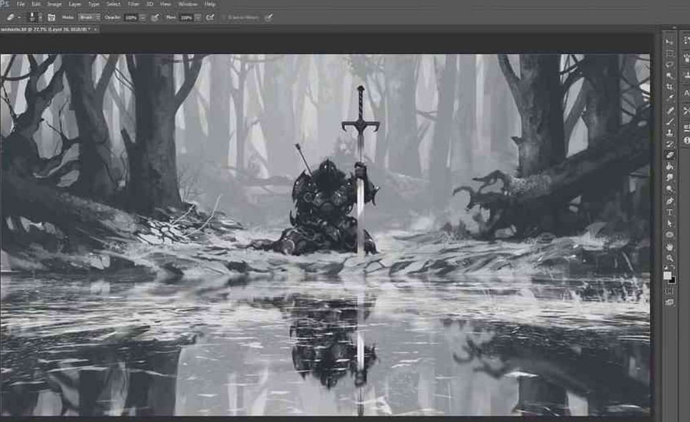This screenshot has height=422, width=690.
Task: Open the Layer menu
Action: click(x=74, y=4)
